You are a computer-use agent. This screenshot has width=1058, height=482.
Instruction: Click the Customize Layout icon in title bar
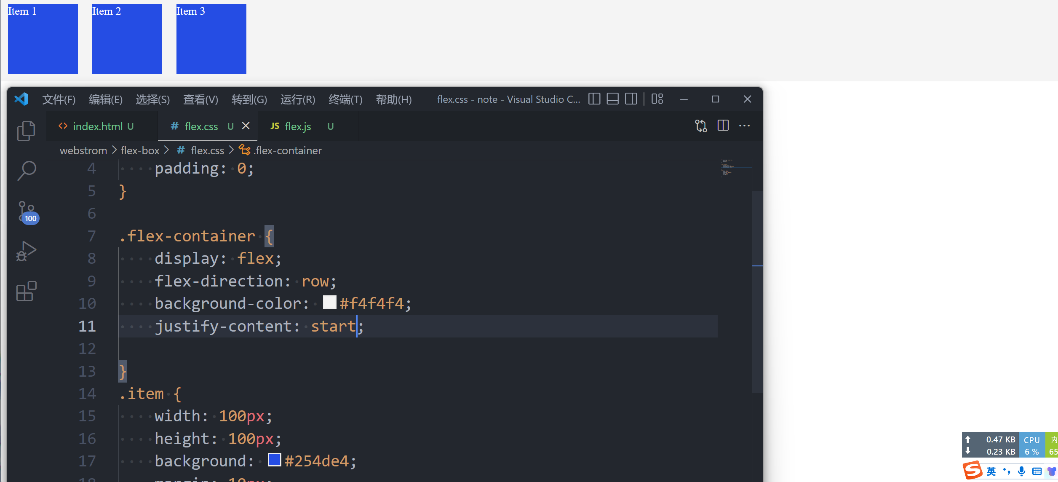point(657,99)
